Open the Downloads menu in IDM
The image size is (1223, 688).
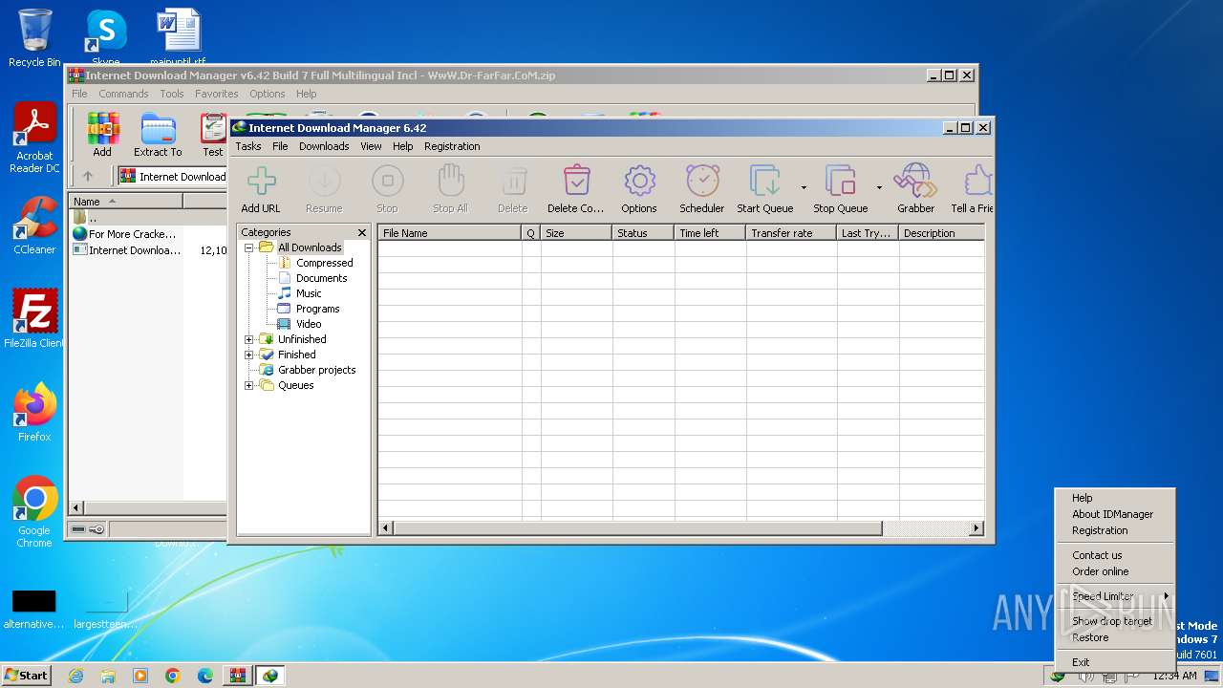pos(324,146)
